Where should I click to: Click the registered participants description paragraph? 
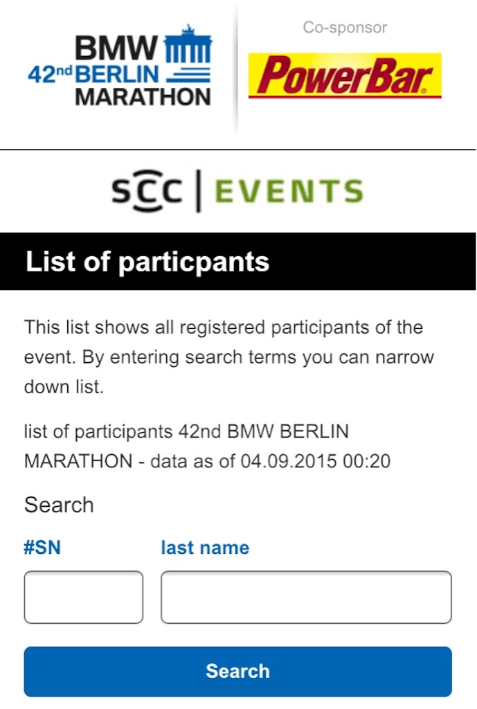tap(228, 357)
